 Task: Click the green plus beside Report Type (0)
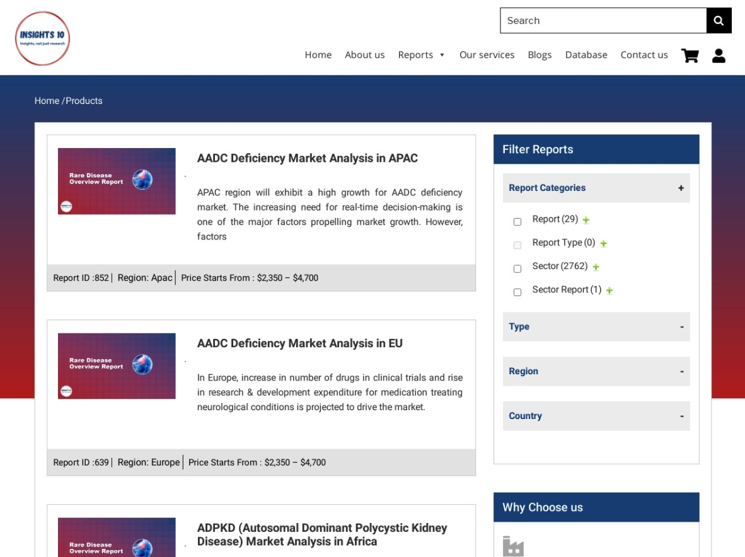(603, 243)
